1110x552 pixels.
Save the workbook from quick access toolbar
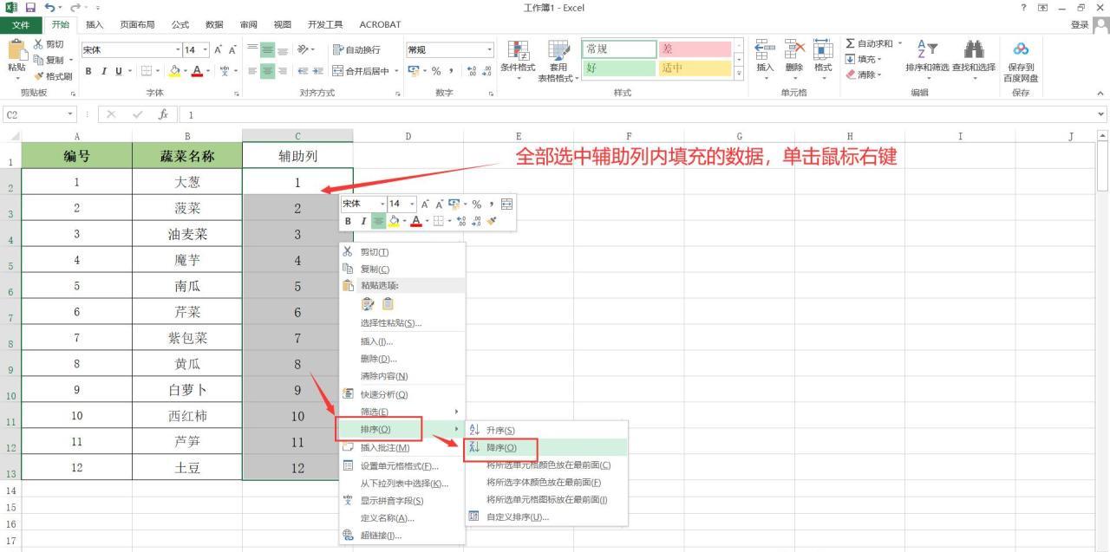tap(30, 8)
